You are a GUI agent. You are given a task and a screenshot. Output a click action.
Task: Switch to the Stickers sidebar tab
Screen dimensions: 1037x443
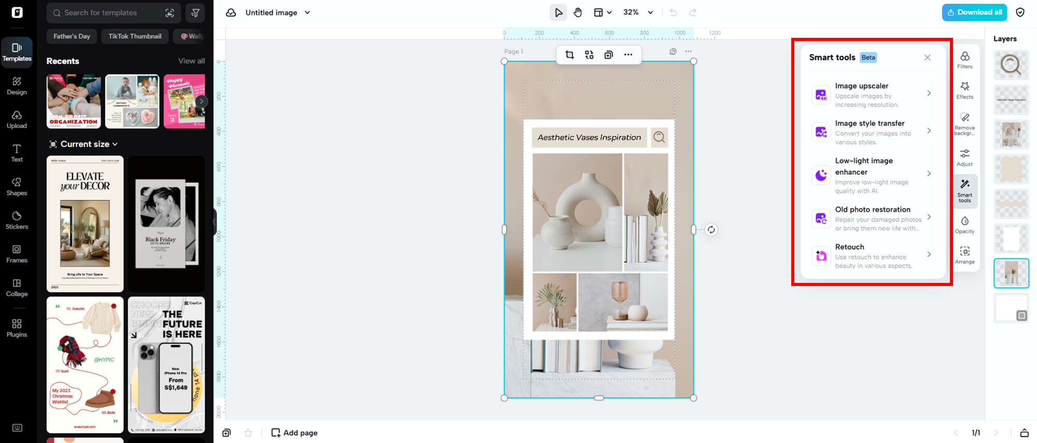17,220
